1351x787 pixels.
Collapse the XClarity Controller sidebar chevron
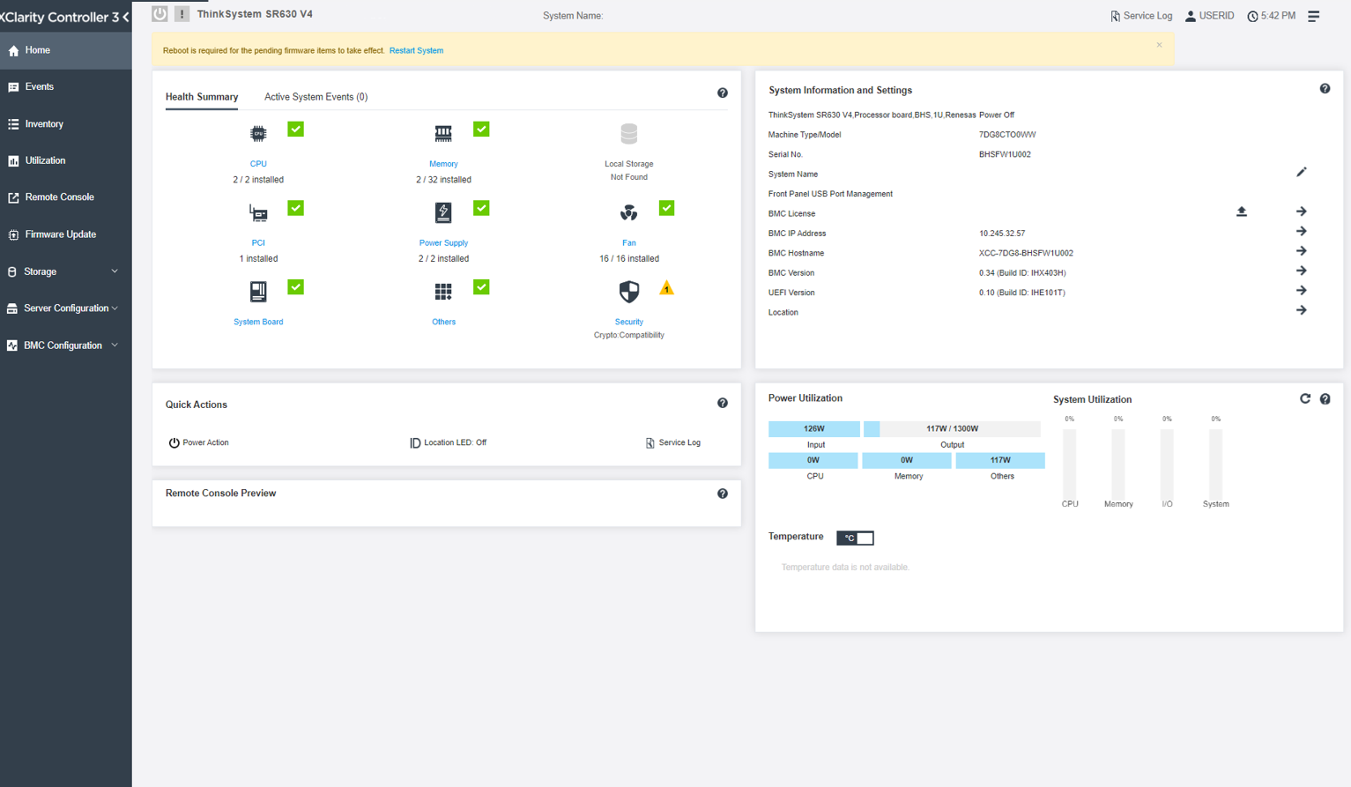(x=126, y=17)
